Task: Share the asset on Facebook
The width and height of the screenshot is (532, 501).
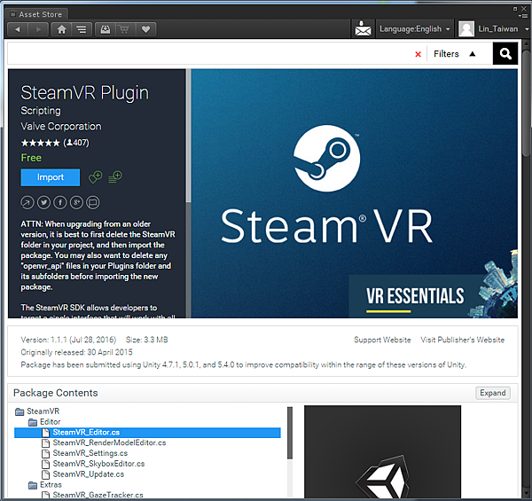Action: click(60, 202)
